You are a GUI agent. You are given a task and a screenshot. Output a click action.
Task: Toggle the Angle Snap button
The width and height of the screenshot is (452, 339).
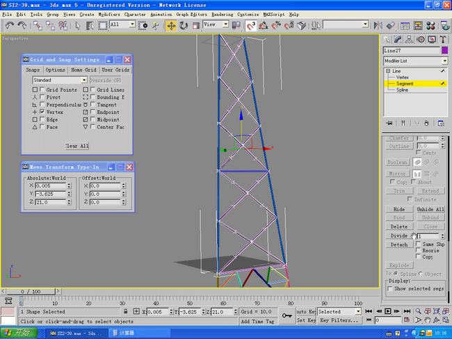[x=263, y=26]
